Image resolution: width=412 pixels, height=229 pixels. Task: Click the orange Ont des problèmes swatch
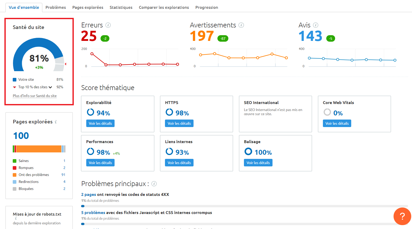click(x=15, y=175)
